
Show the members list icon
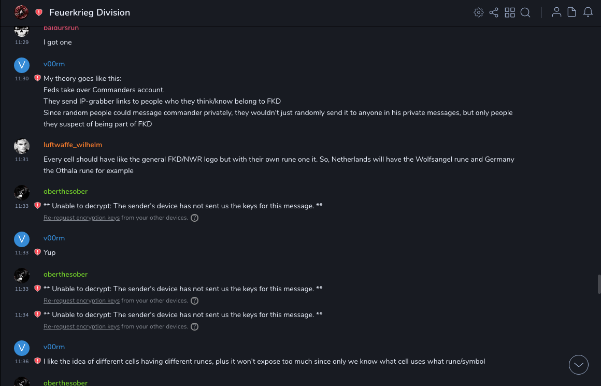556,12
